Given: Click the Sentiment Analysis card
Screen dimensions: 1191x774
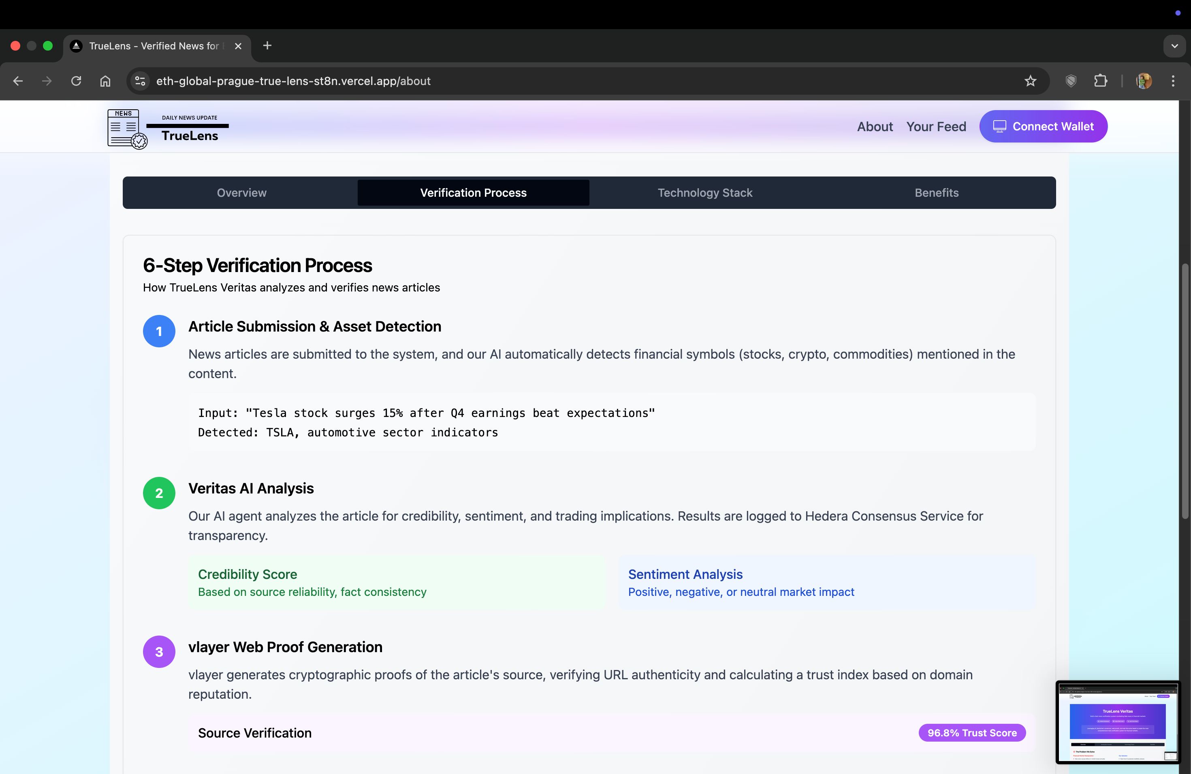Looking at the screenshot, I should point(827,583).
